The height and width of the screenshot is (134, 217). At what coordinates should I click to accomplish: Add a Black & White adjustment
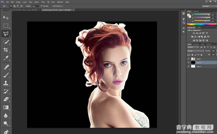pos(199,37)
